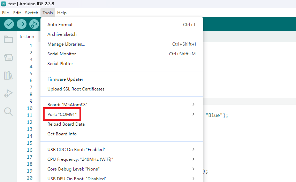Open the Search magnifier in sidebar

(x=8, y=111)
